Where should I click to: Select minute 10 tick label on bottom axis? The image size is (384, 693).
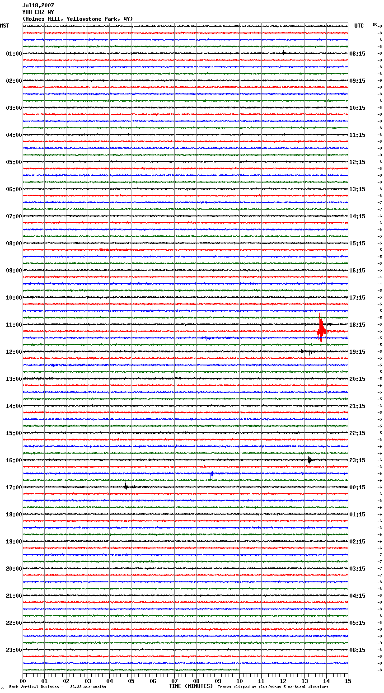[239, 681]
